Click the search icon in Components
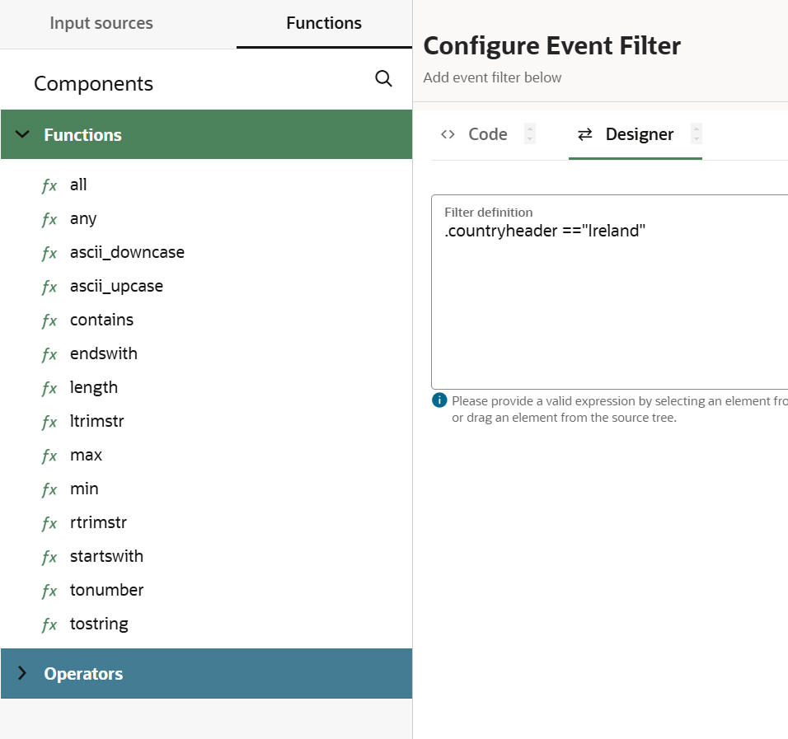 pyautogui.click(x=383, y=78)
